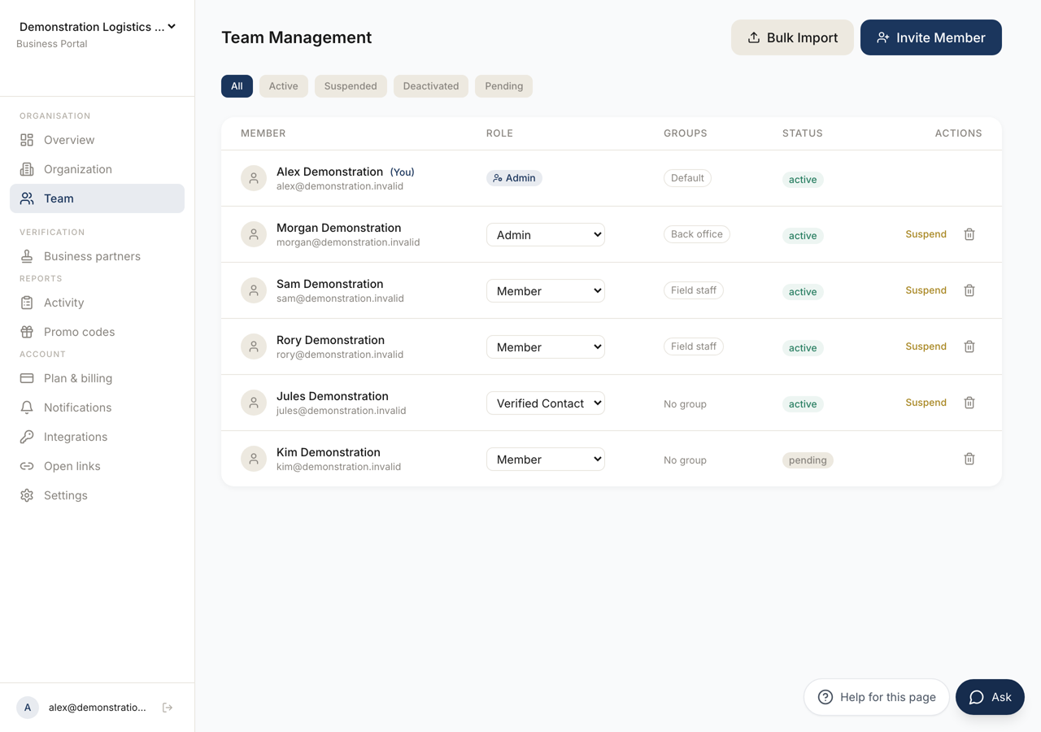Click the Promo codes gift icon
Viewport: 1041px width, 732px height.
[27, 332]
